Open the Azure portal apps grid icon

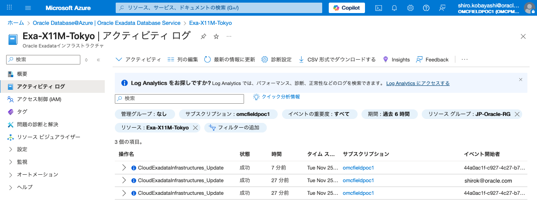pos(10,8)
